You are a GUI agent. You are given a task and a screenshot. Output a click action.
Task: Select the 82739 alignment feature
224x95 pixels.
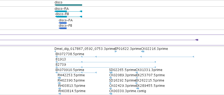click(x=106, y=67)
